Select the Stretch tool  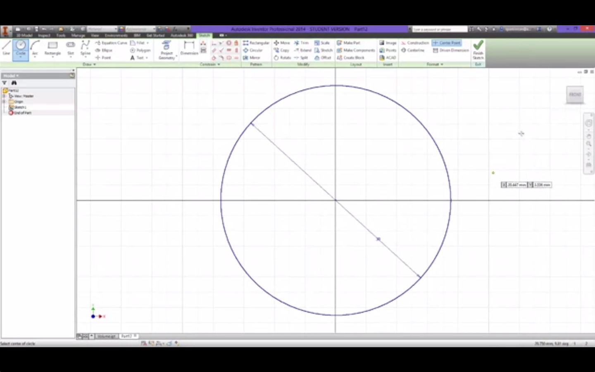click(323, 50)
